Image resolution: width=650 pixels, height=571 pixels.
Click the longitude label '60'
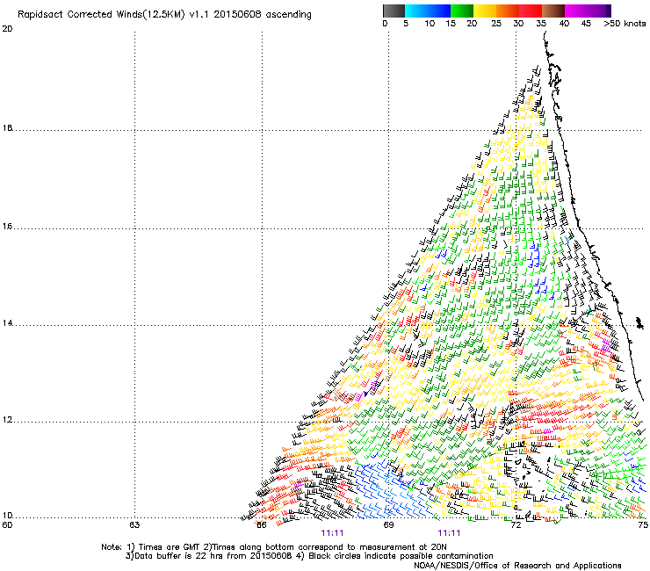point(7,525)
